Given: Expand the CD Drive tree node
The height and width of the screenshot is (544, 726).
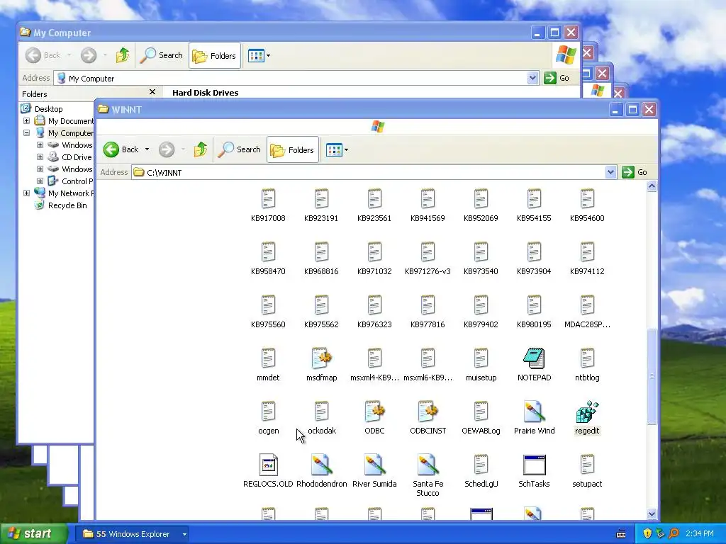Looking at the screenshot, I should [x=40, y=157].
